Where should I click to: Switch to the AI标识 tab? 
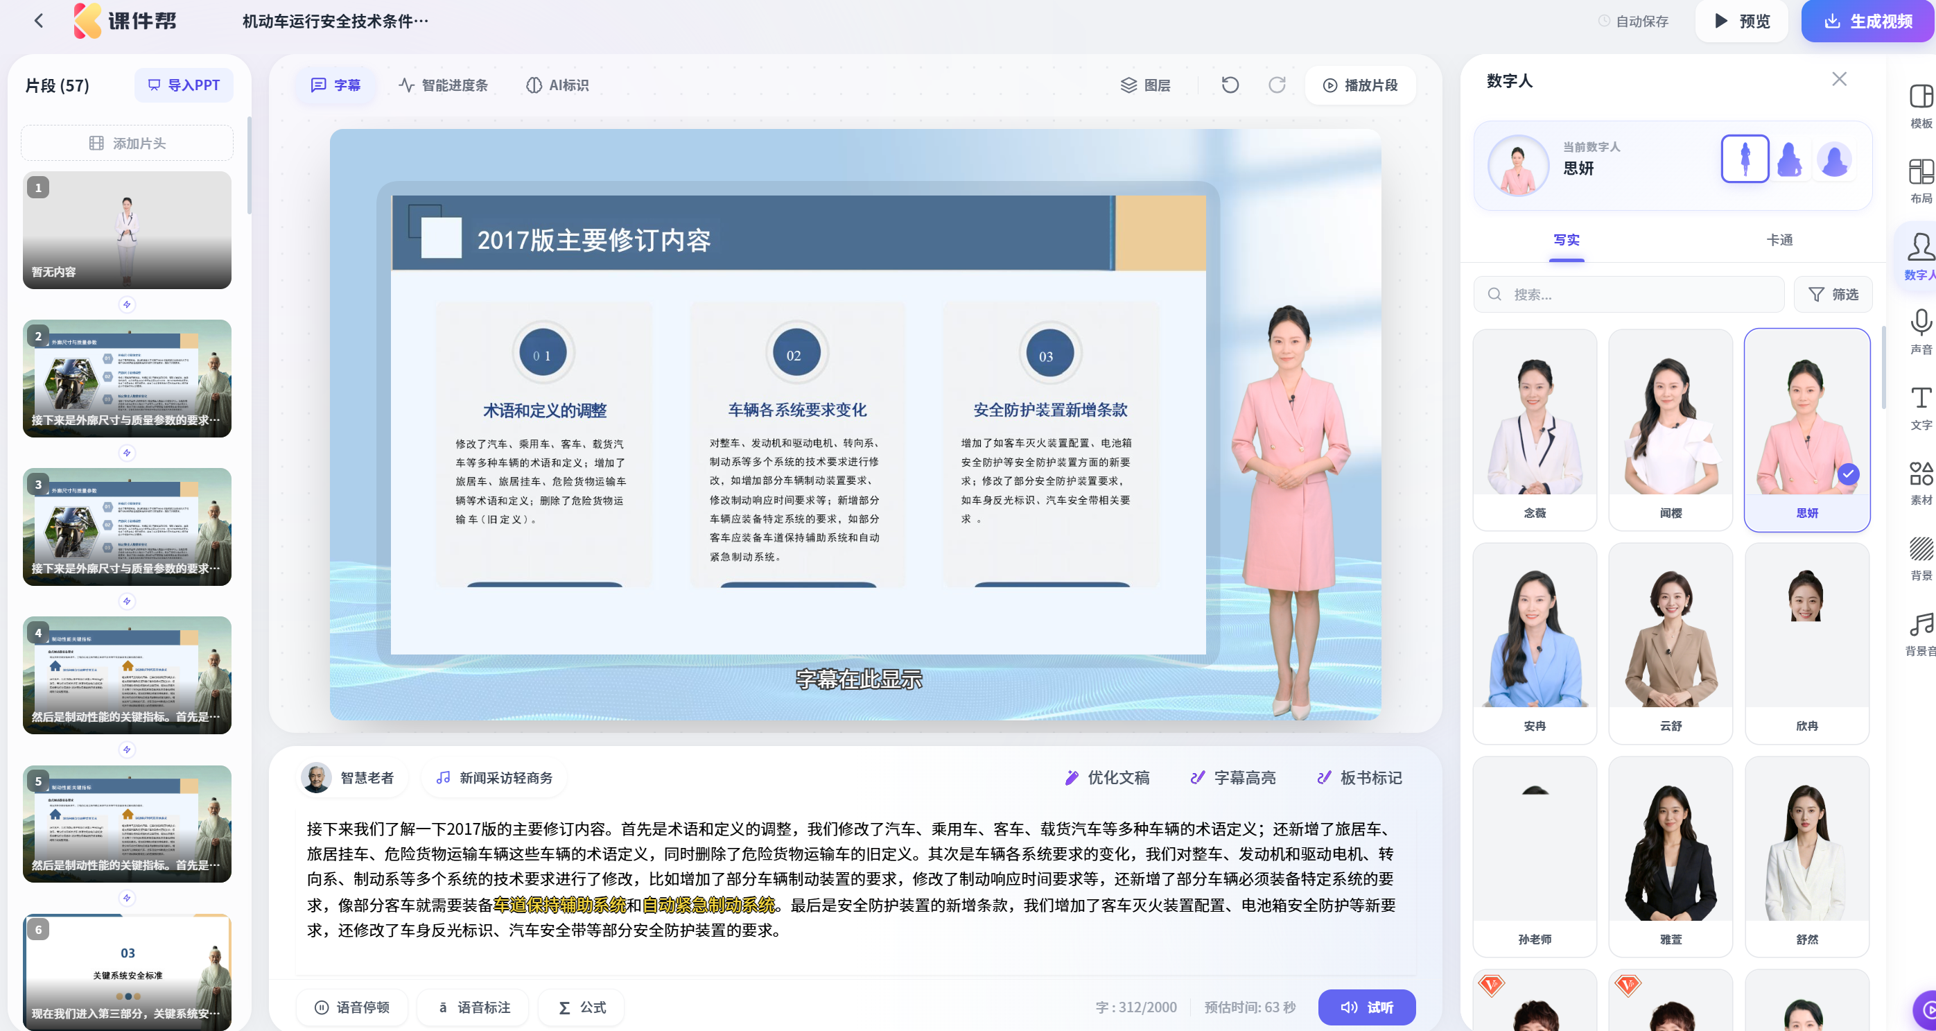(x=557, y=85)
